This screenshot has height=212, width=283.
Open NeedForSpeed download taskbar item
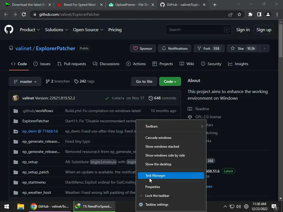94,206
